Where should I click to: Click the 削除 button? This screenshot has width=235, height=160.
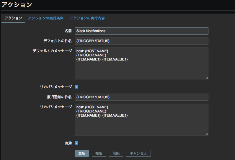[x=116, y=153]
